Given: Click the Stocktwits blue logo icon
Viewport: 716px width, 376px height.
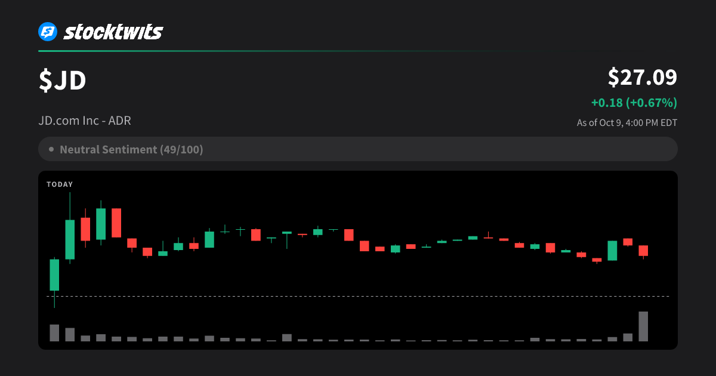Looking at the screenshot, I should click(x=48, y=32).
